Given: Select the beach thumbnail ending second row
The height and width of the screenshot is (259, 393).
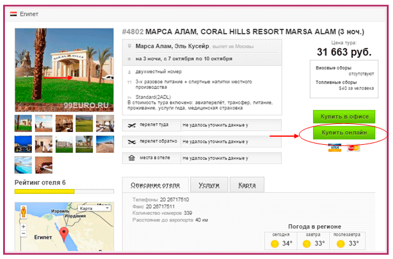Looking at the screenshot, I should 105,144.
